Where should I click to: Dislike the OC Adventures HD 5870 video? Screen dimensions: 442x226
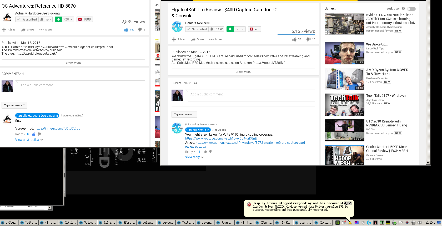(140, 30)
